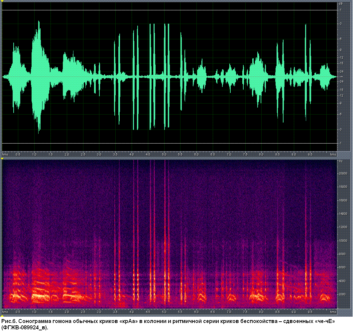Click 7.0 on the spectrogram time ruler

click(229, 312)
